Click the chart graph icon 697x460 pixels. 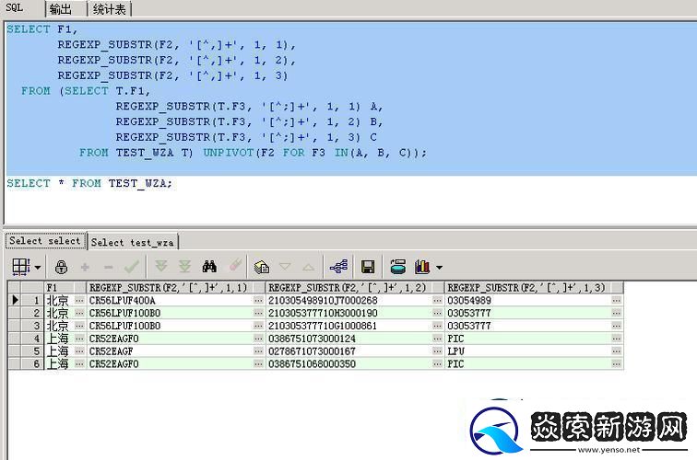[422, 268]
